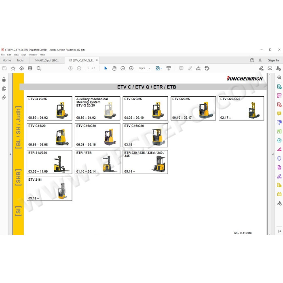Open the Find text magnifier icon
Viewport: 283px width, 283px height.
coord(39,68)
